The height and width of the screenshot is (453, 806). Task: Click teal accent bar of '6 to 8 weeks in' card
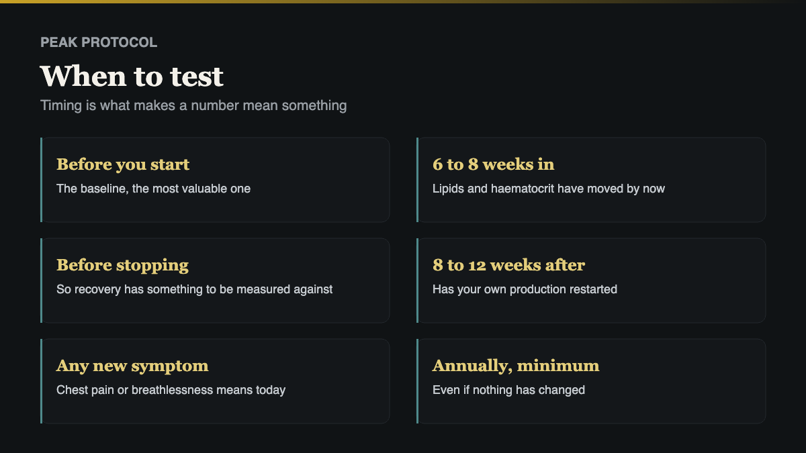pos(417,180)
